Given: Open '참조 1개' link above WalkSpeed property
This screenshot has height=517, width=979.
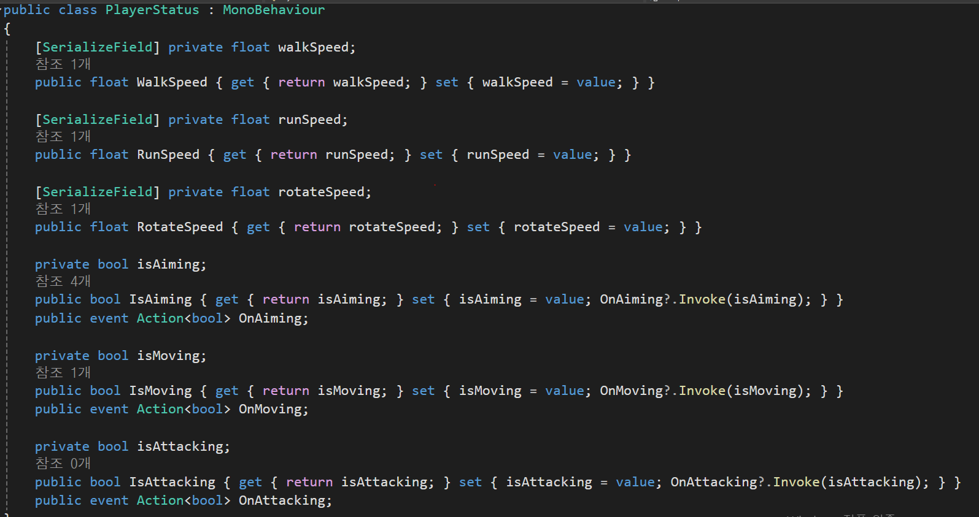Looking at the screenshot, I should 63,64.
